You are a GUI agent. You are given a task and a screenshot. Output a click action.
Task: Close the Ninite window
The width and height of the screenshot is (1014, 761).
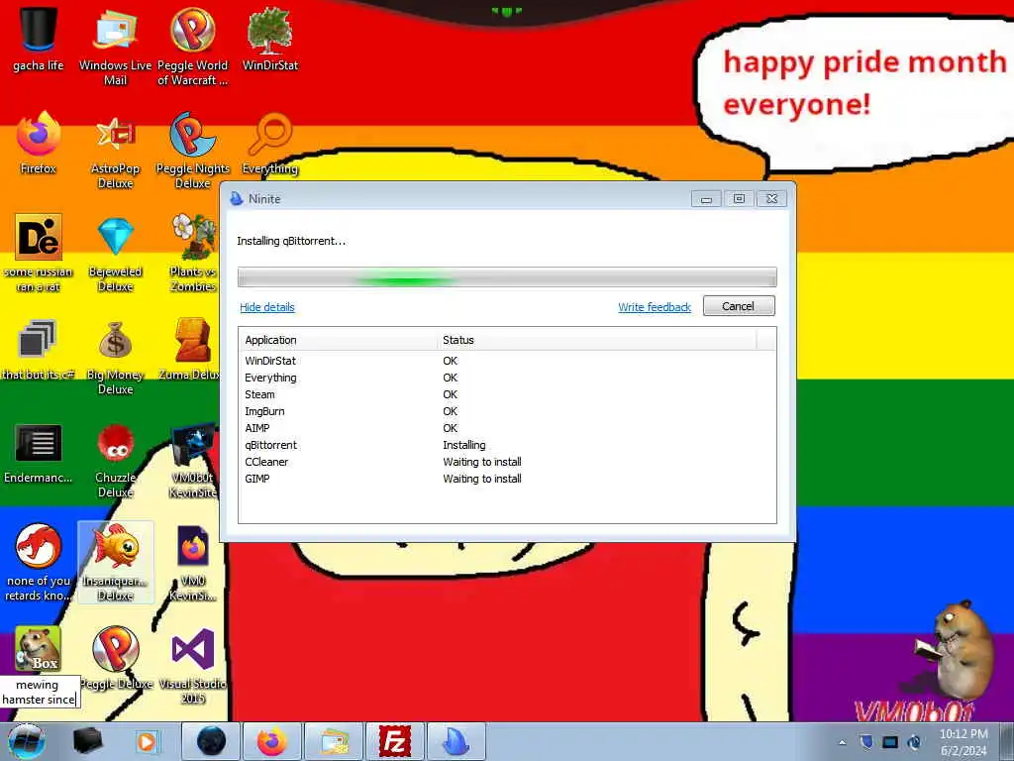(772, 198)
